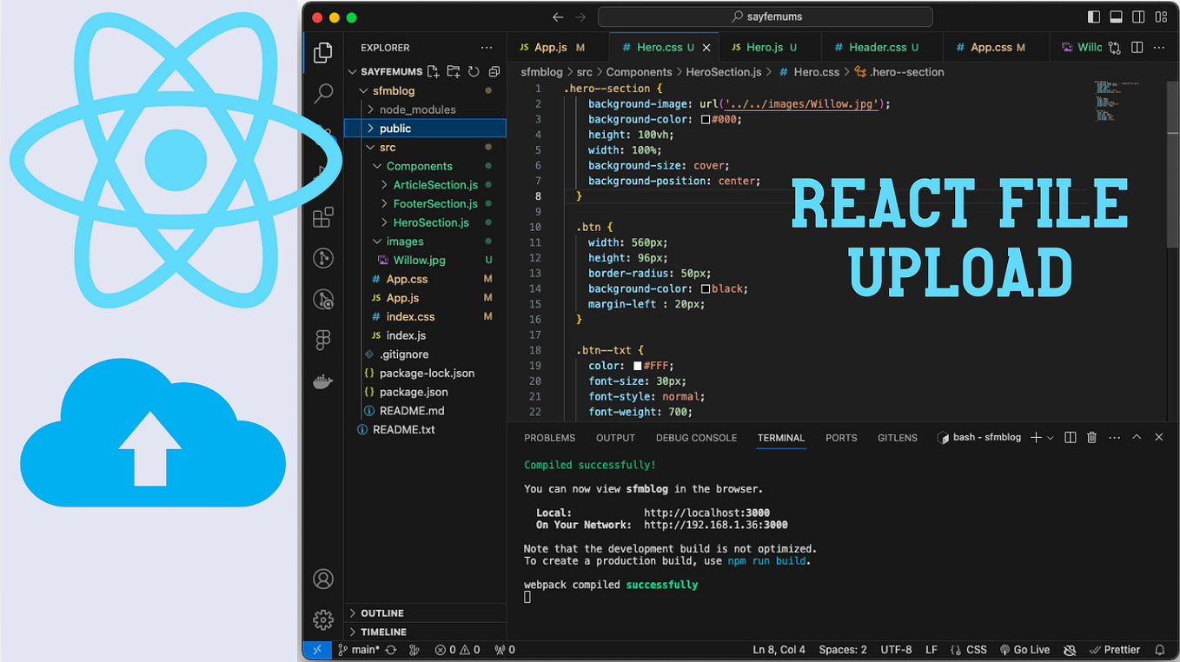Open the localhost:3000 link in terminal
Image resolution: width=1180 pixels, height=662 pixels.
[706, 513]
